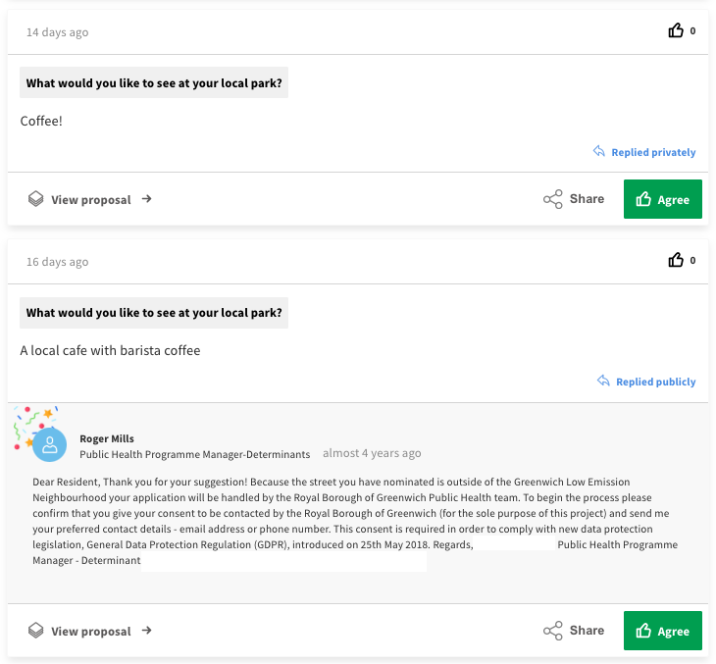Click reply arrow icon next to Replied privately
The height and width of the screenshot is (664, 716).
click(x=598, y=152)
